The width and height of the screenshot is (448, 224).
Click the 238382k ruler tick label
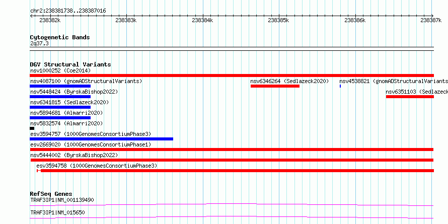50,20
